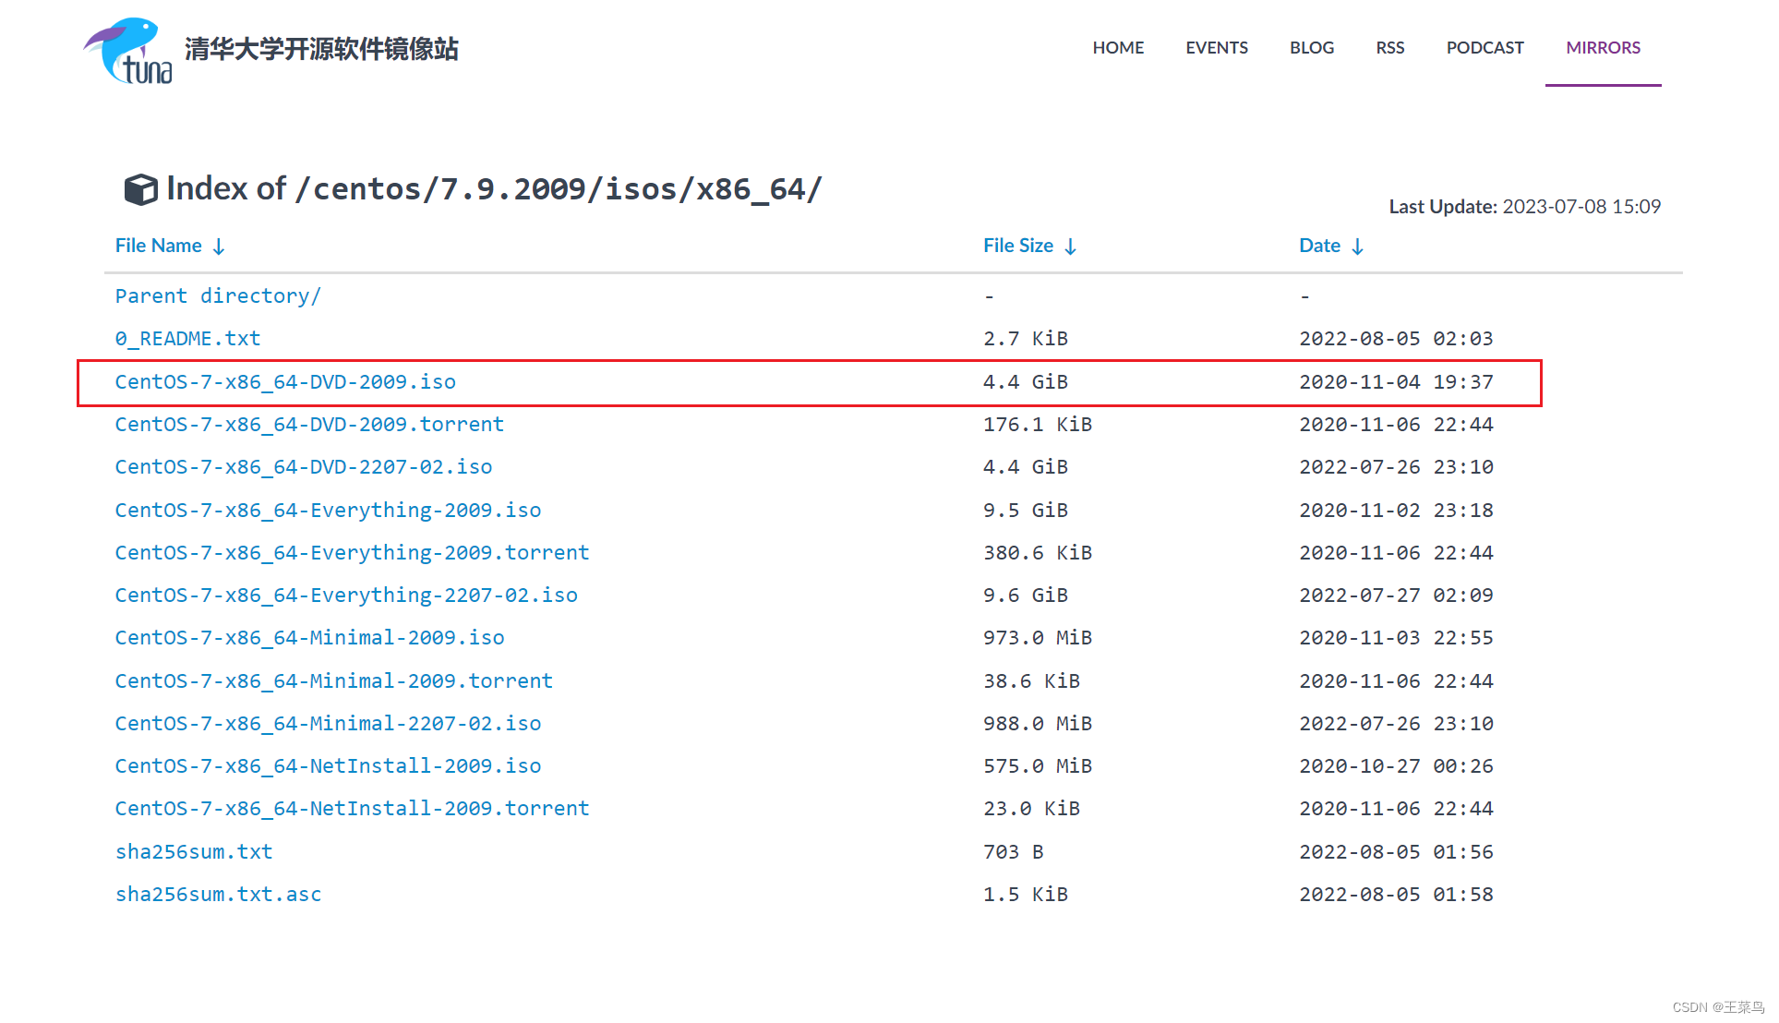Click the date 2020-11-04 19:37
Screen dimensions: 1779x1023
[x=1396, y=382]
